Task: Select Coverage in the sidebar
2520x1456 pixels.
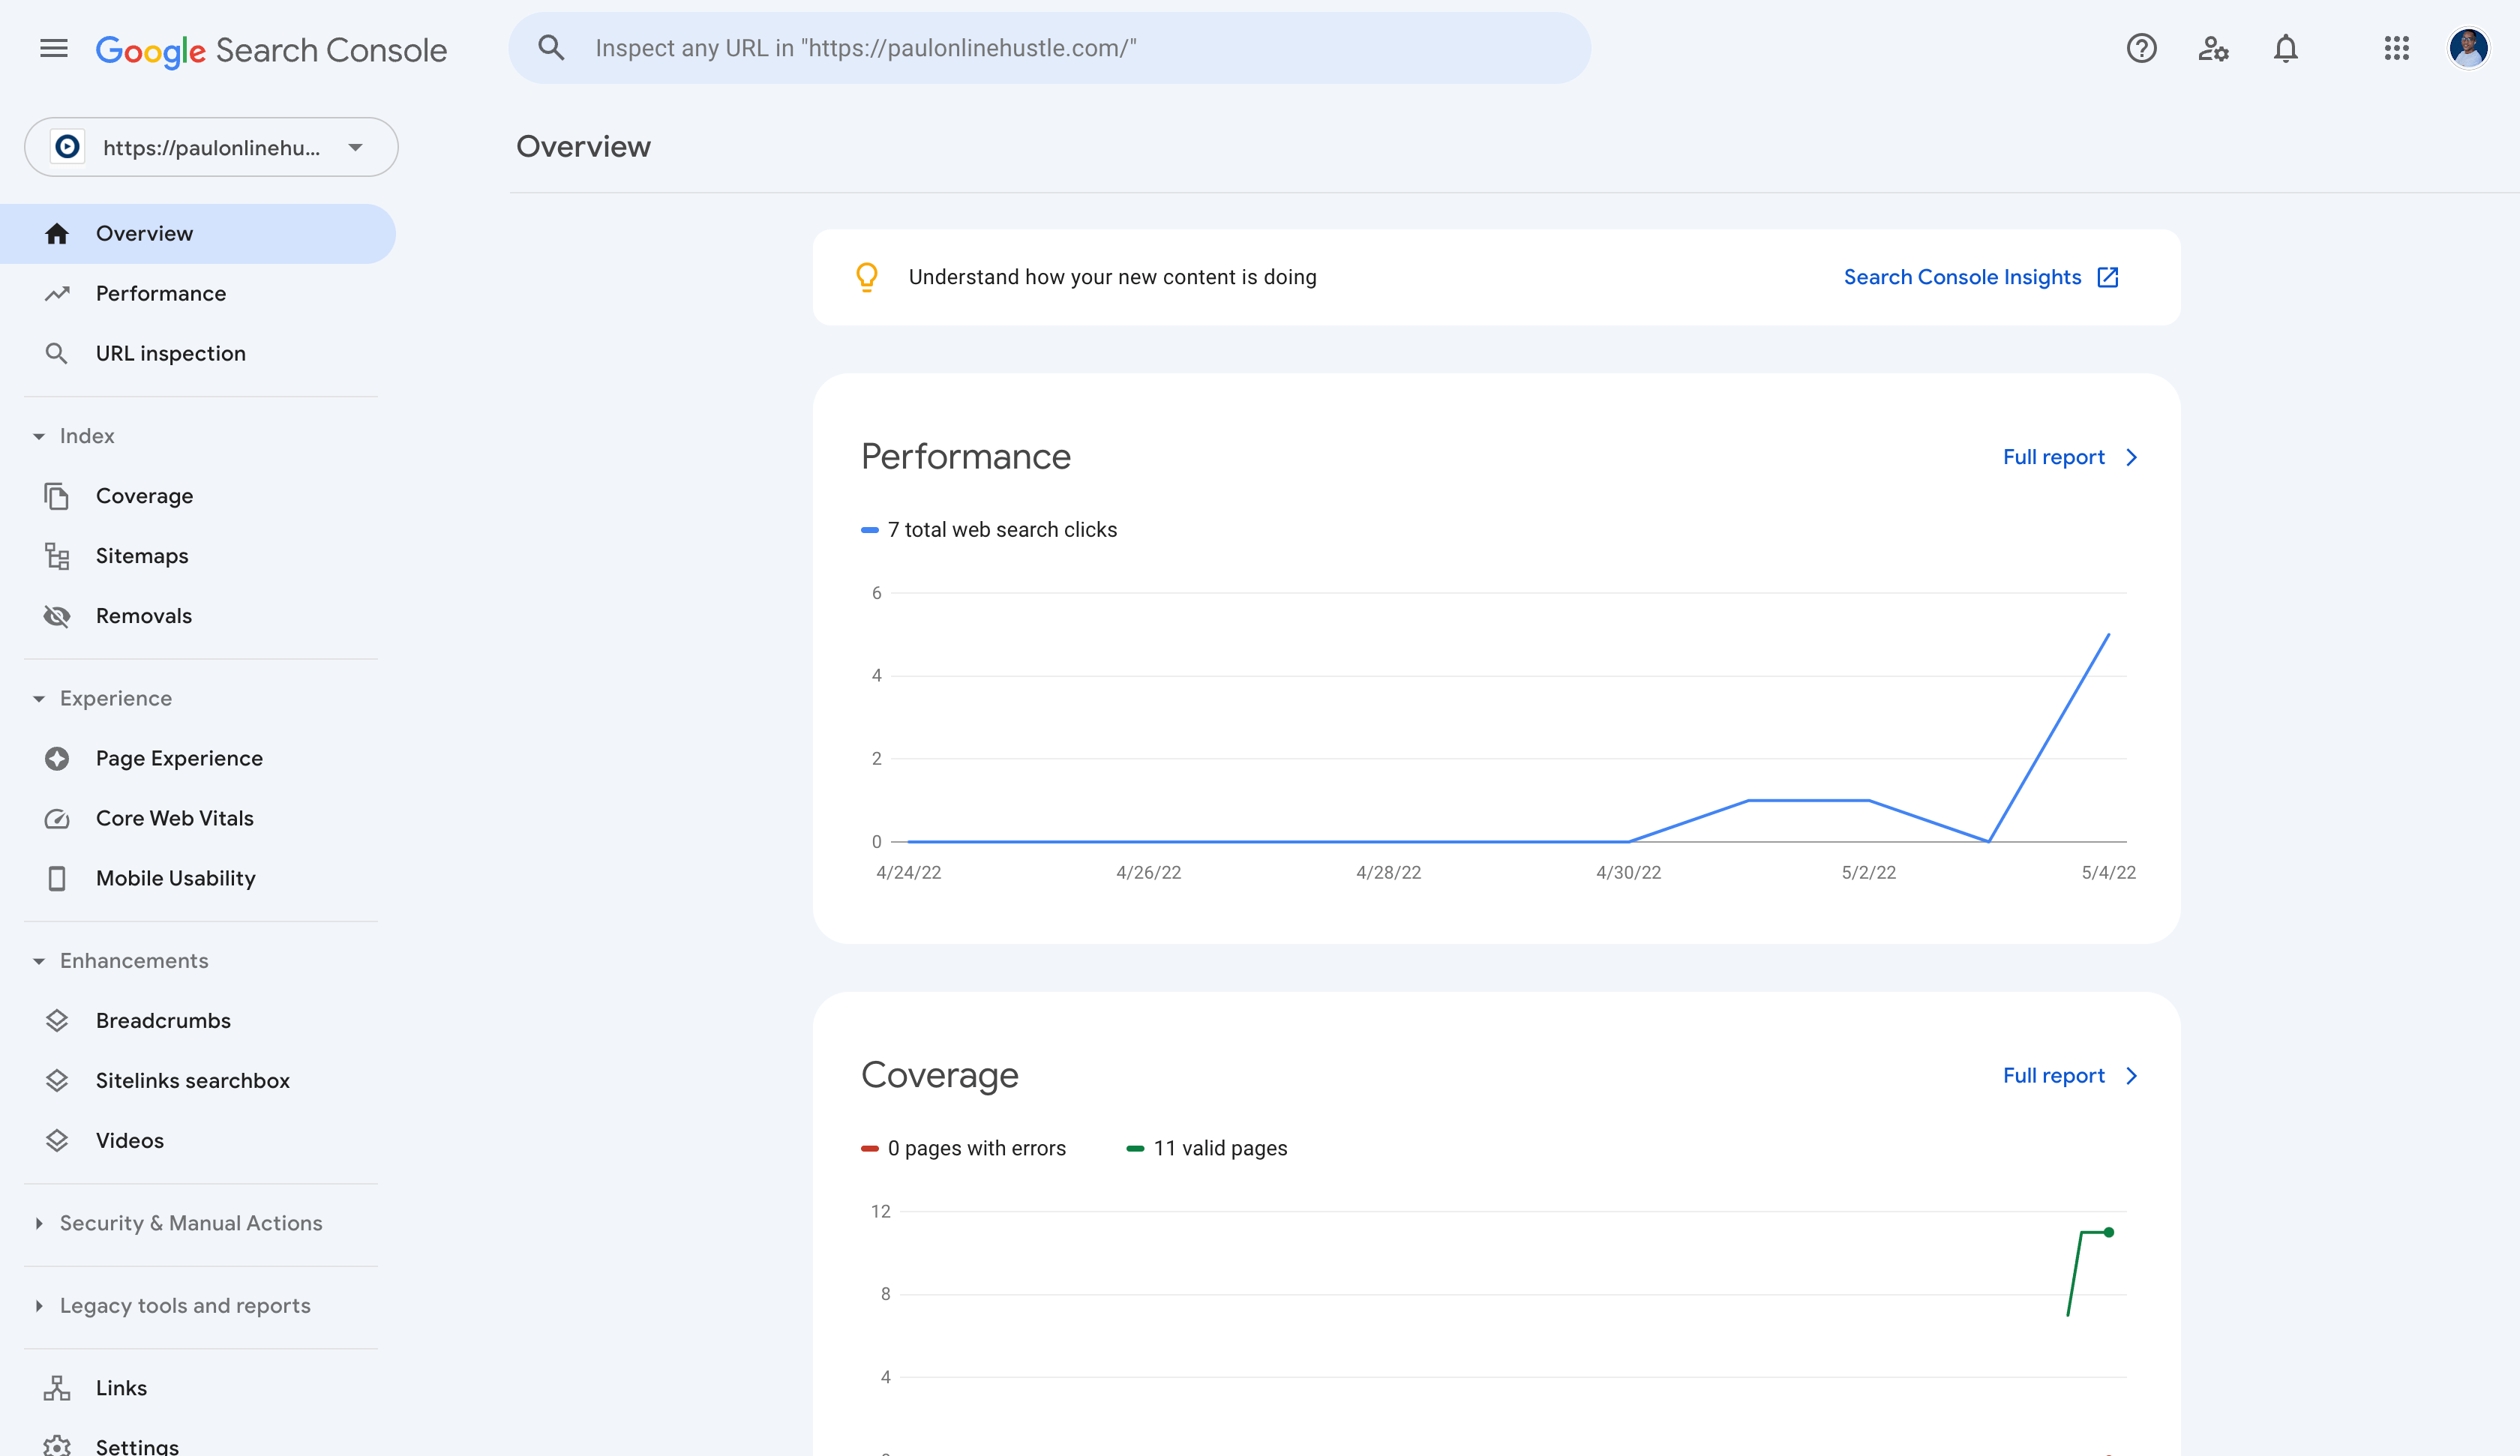Action: pos(198,496)
